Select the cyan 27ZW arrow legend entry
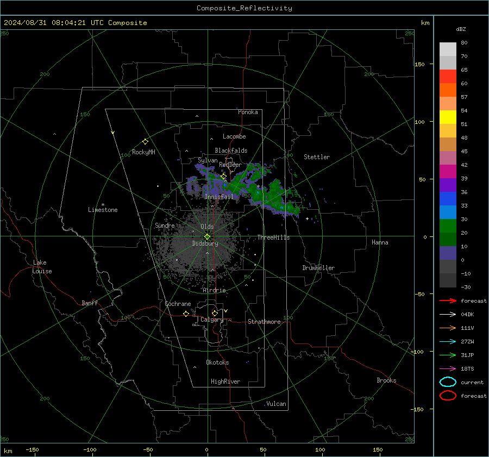 coord(448,342)
